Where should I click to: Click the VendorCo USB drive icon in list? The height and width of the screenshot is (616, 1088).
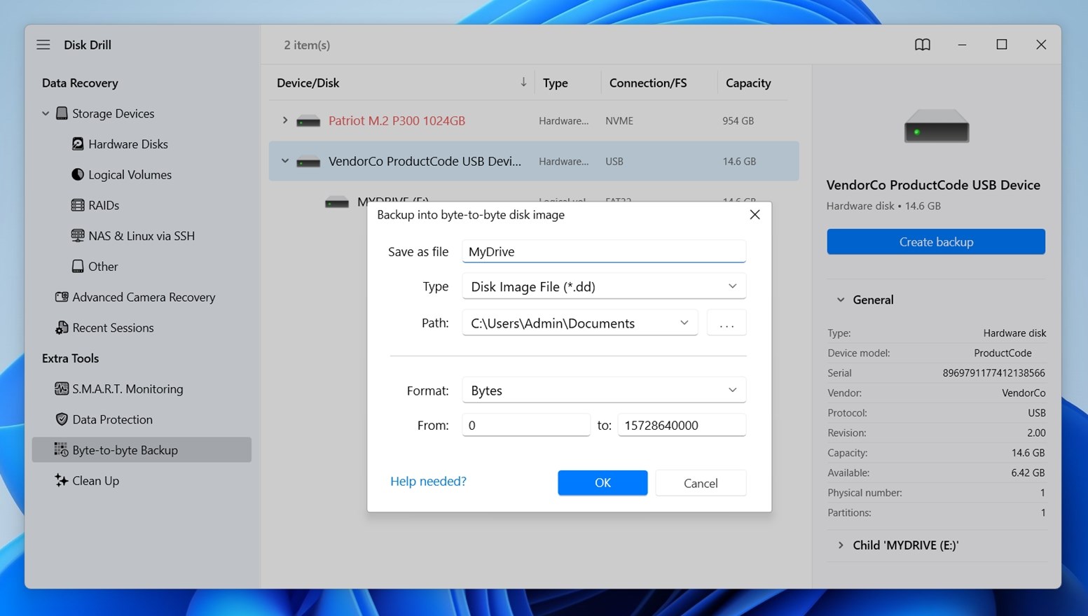click(x=308, y=162)
